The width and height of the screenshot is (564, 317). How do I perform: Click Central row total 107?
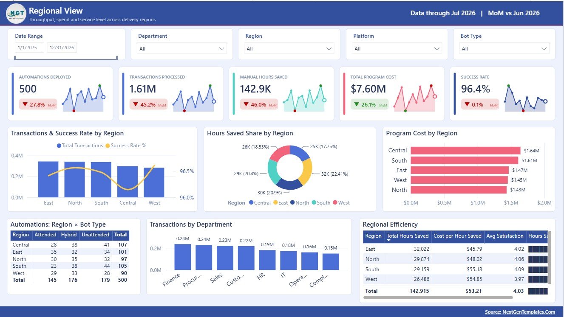pos(122,245)
